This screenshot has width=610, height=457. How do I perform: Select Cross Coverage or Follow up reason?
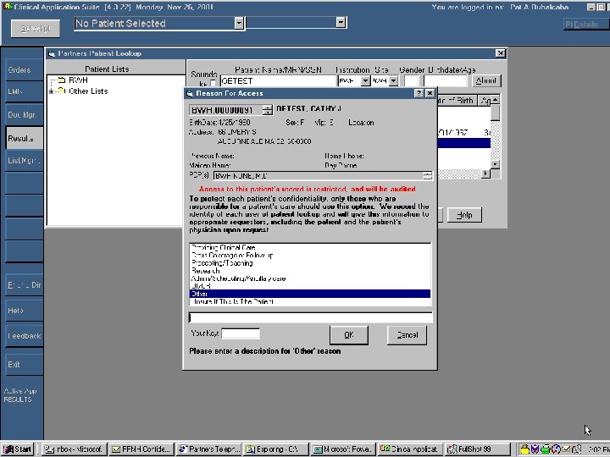coord(310,255)
